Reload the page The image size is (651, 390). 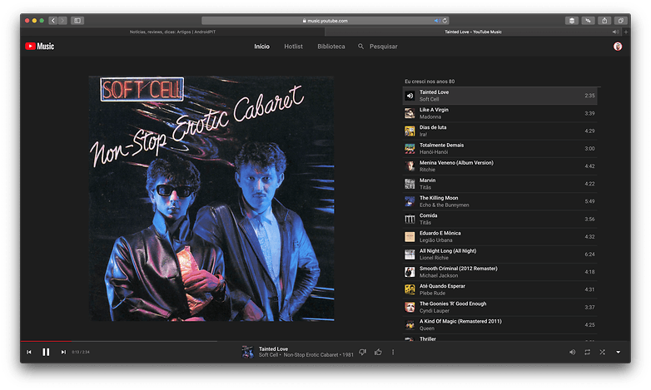click(445, 20)
